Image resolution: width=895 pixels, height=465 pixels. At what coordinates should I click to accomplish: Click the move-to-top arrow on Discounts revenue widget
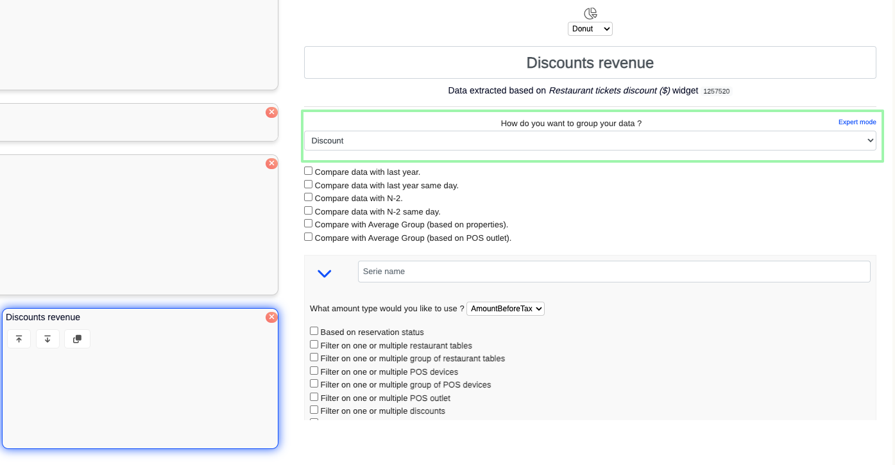[x=19, y=339]
